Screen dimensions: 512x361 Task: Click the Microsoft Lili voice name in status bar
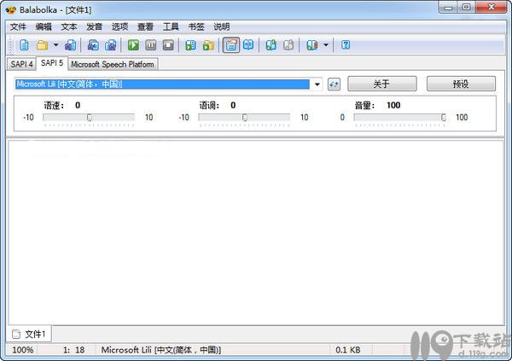click(x=161, y=350)
